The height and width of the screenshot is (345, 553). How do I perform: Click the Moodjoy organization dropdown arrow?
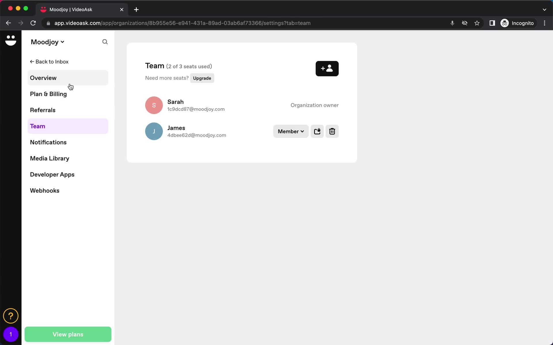[x=62, y=42]
